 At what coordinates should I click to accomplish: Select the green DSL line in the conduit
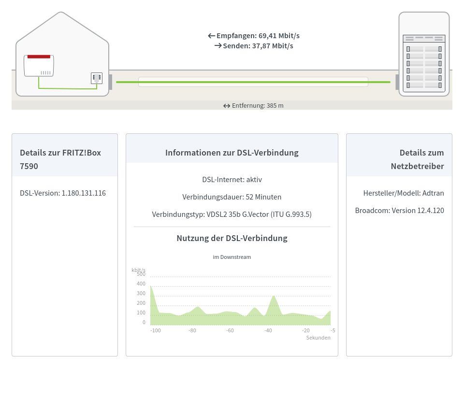pyautogui.click(x=253, y=82)
